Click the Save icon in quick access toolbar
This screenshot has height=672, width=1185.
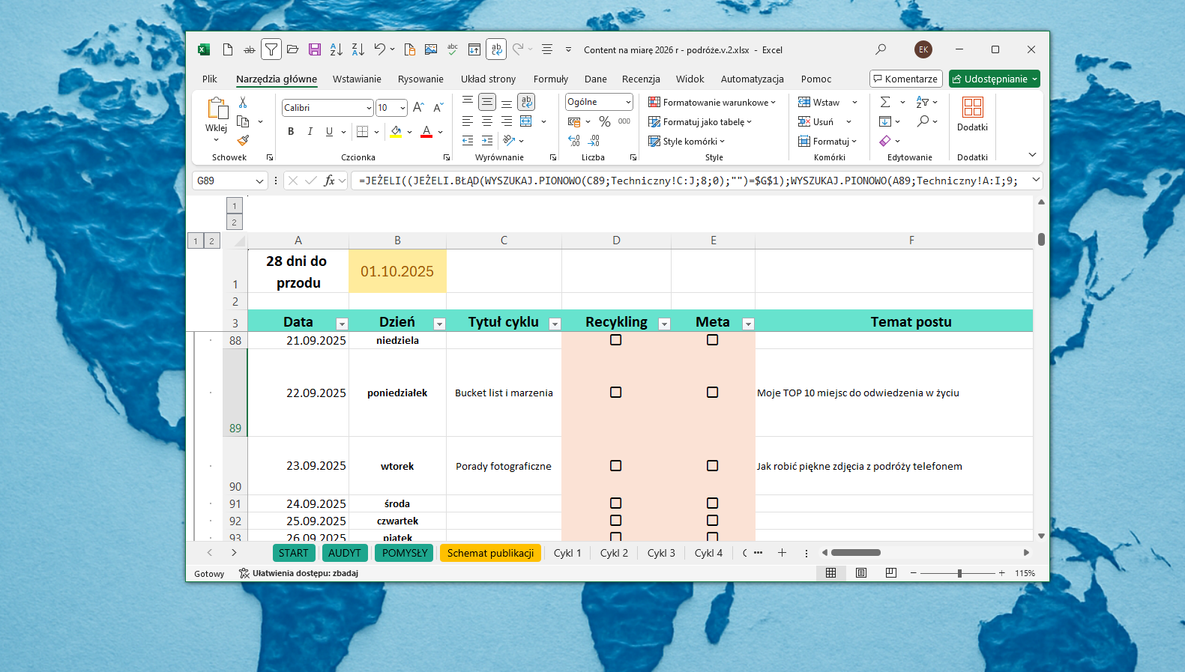click(x=315, y=49)
